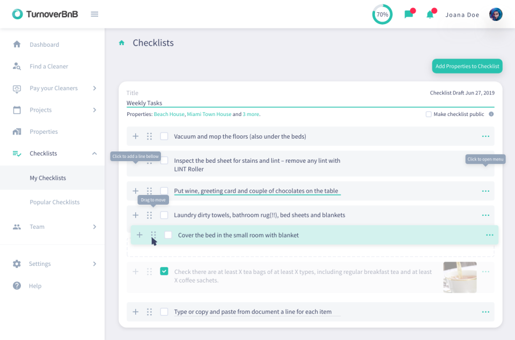The width and height of the screenshot is (515, 340).
Task: Edit the Weekly Tasks title field
Action: point(311,103)
